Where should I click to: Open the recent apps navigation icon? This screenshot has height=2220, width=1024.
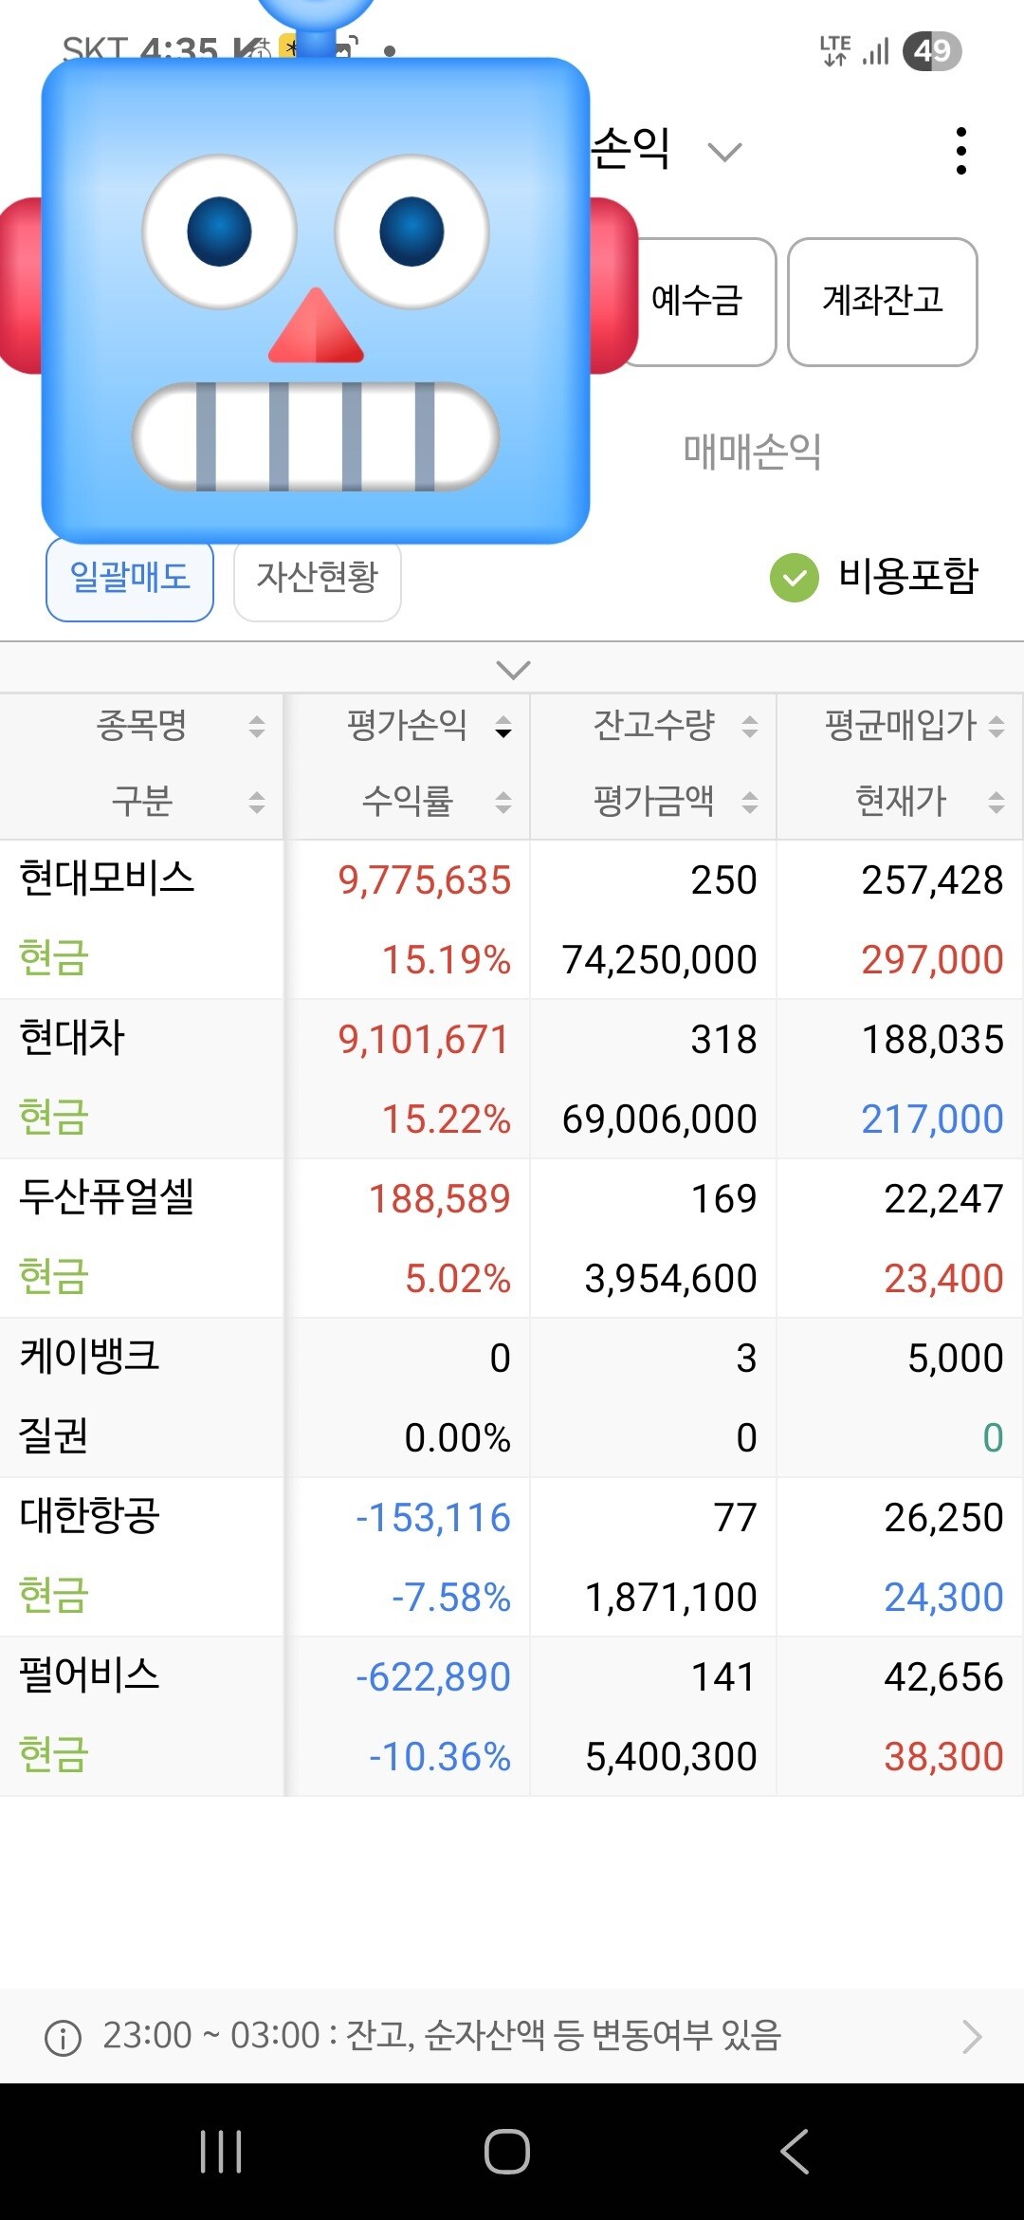221,2151
